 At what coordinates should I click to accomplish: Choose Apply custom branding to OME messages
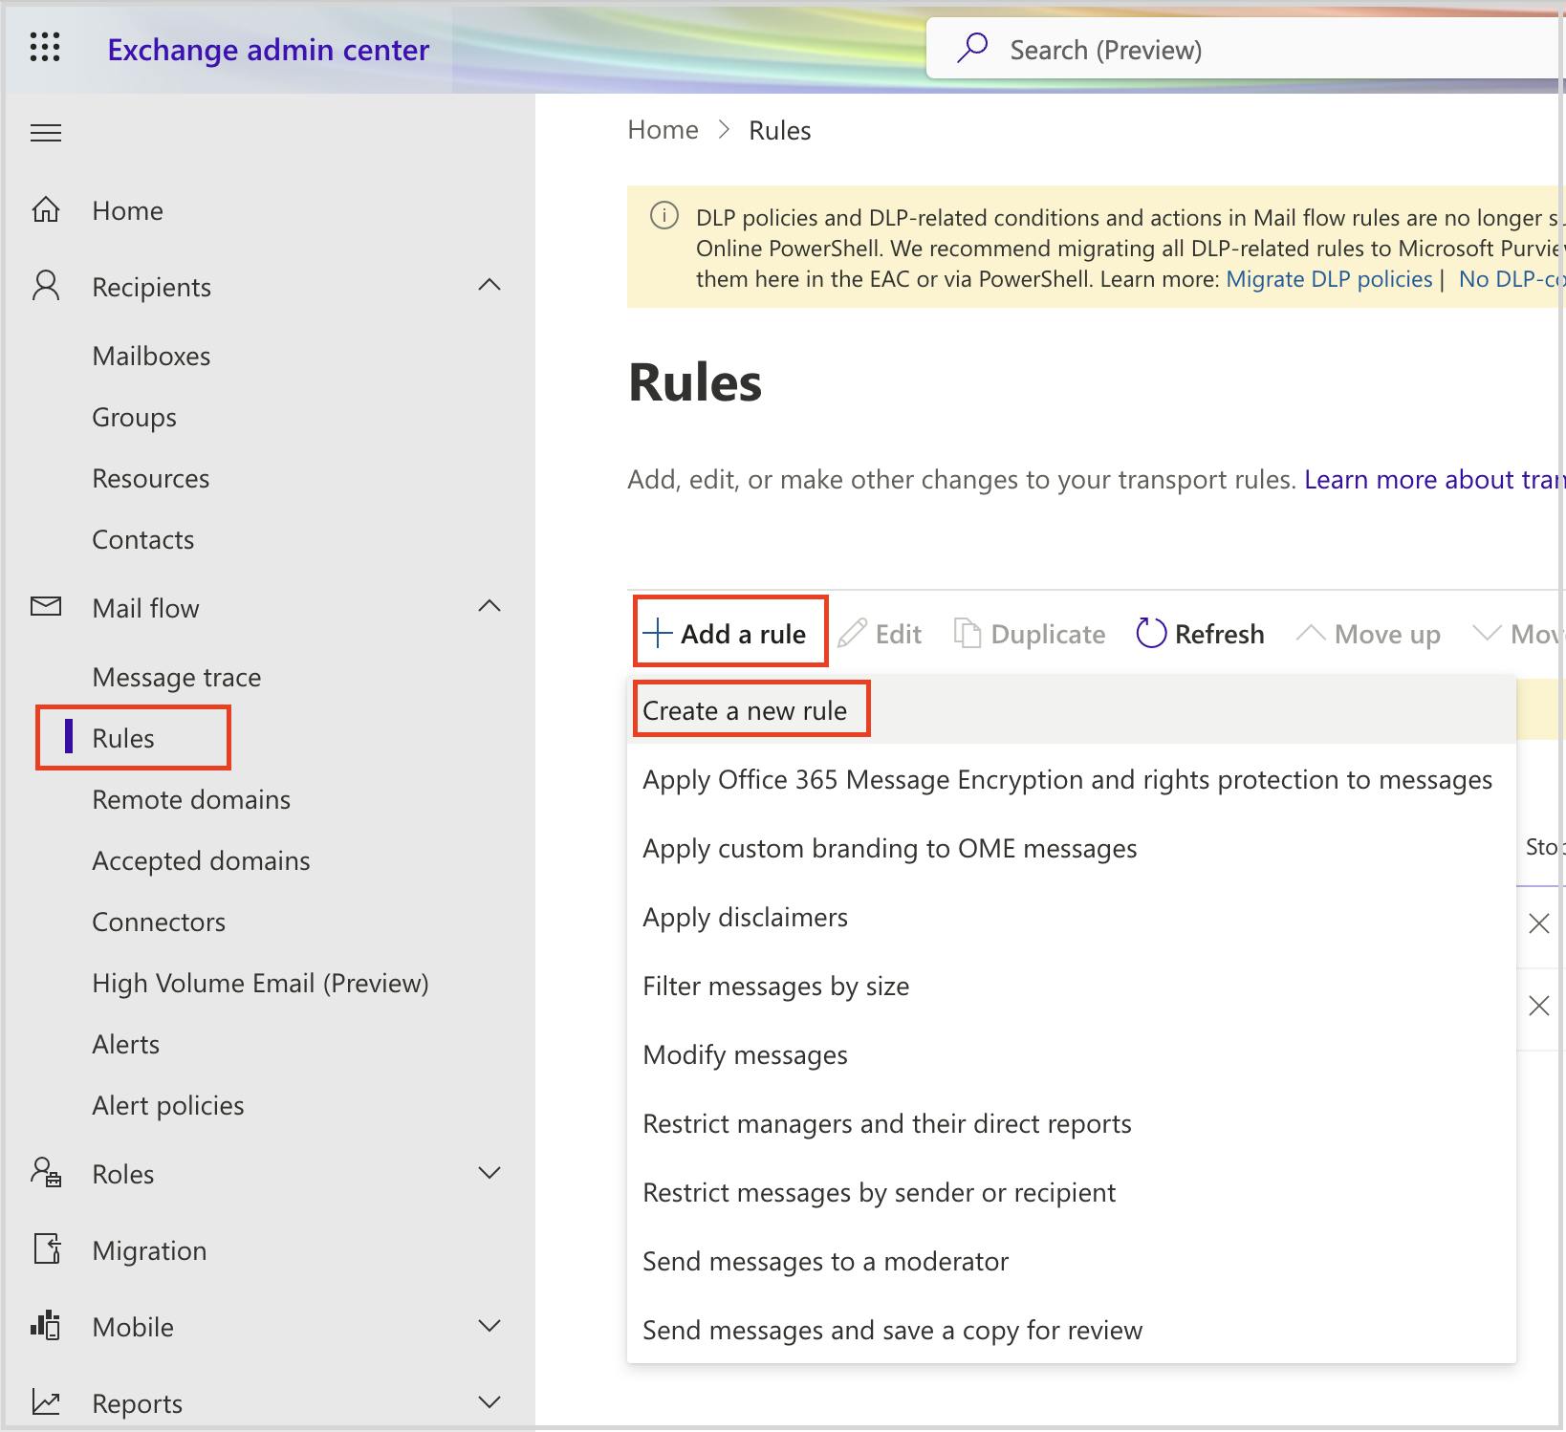click(x=1071, y=848)
